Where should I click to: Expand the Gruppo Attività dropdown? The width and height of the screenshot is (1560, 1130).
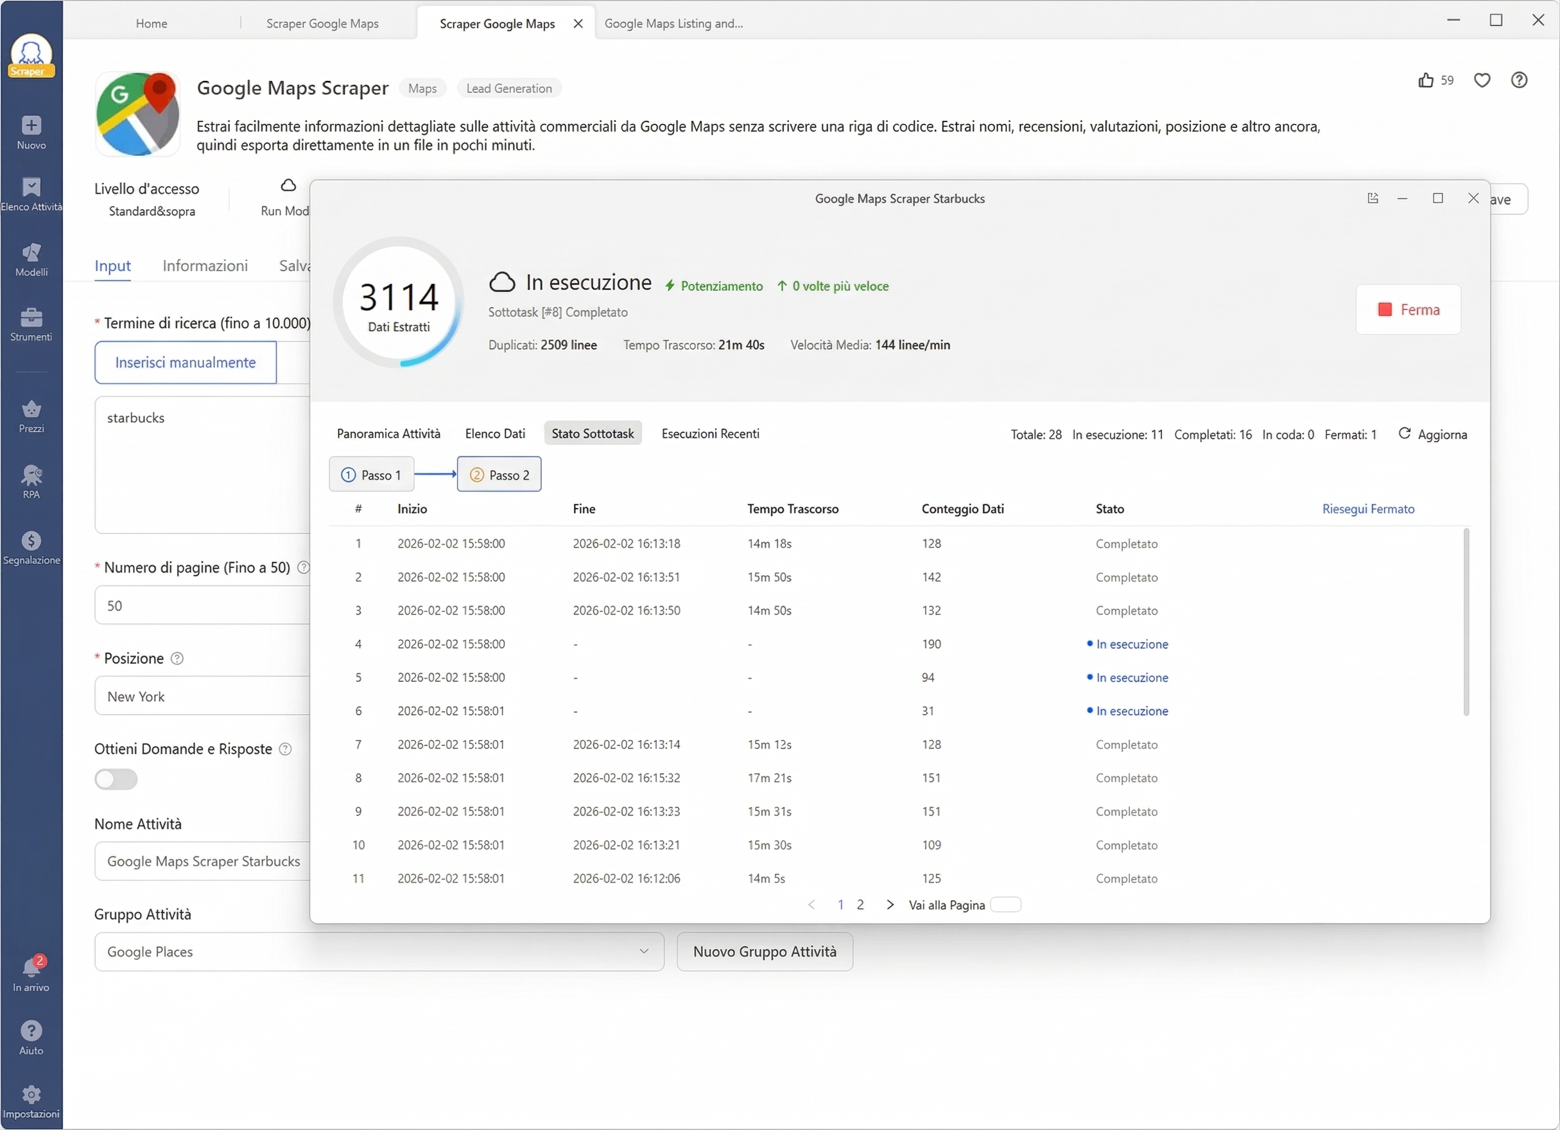379,952
